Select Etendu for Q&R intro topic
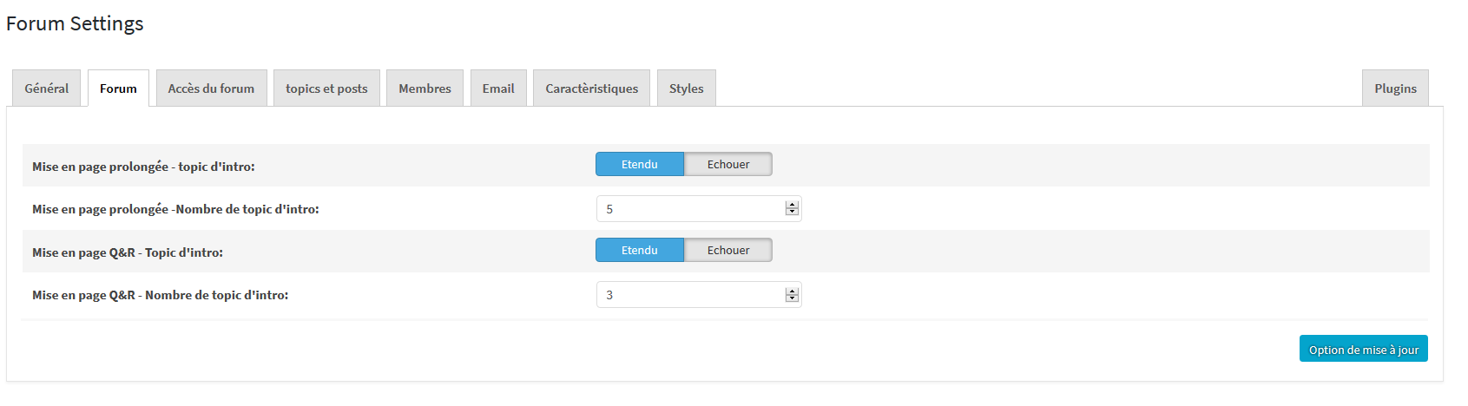 [640, 250]
